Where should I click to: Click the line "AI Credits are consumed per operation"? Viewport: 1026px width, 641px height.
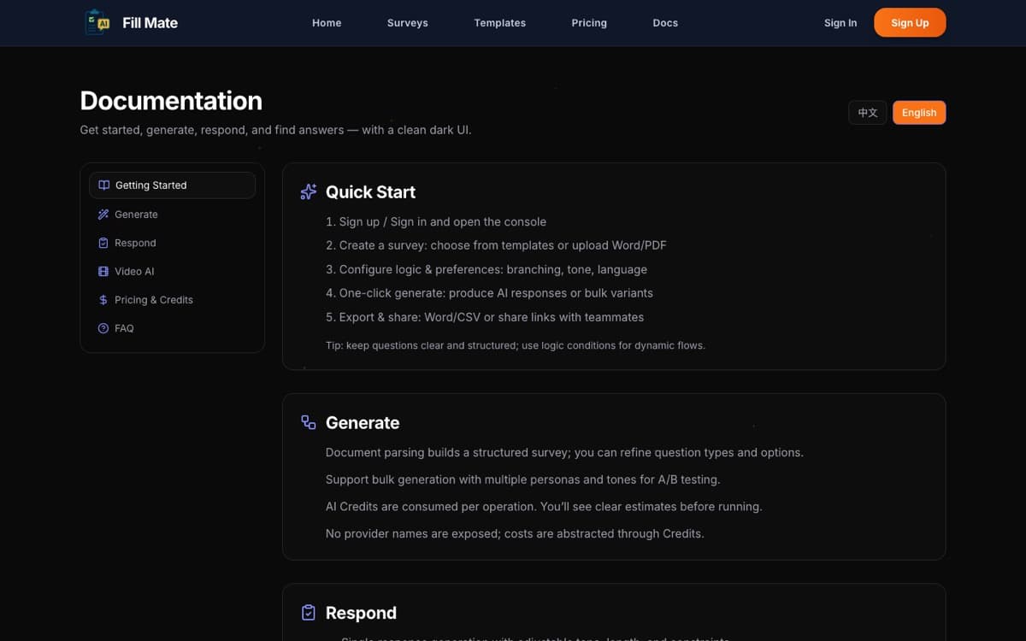pos(544,507)
